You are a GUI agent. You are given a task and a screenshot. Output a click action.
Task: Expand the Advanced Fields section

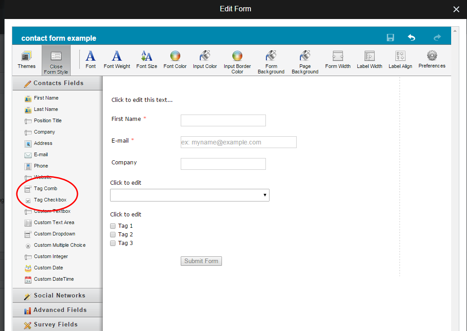[x=58, y=310]
